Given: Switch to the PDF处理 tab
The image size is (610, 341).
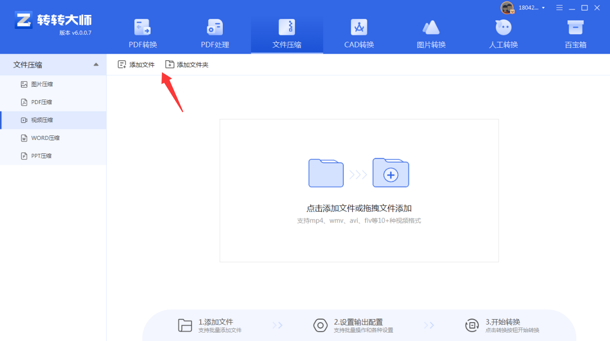Looking at the screenshot, I should pos(215,34).
